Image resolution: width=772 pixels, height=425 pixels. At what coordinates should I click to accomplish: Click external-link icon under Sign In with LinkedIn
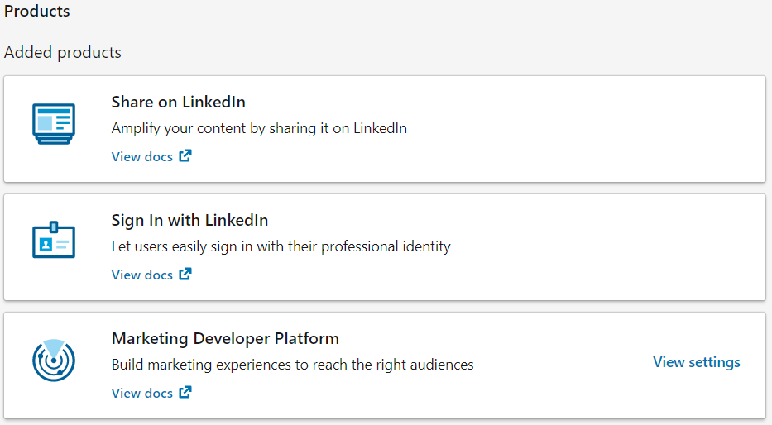tap(185, 274)
